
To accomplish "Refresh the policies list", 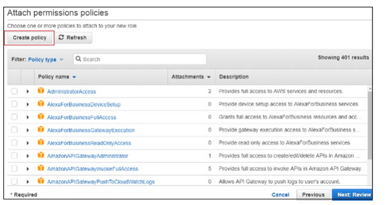I will [74, 38].
